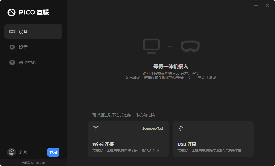Click the 可以通过以下方式连接一体机和电脑 label
This screenshot has width=275, height=166.
coord(124,115)
